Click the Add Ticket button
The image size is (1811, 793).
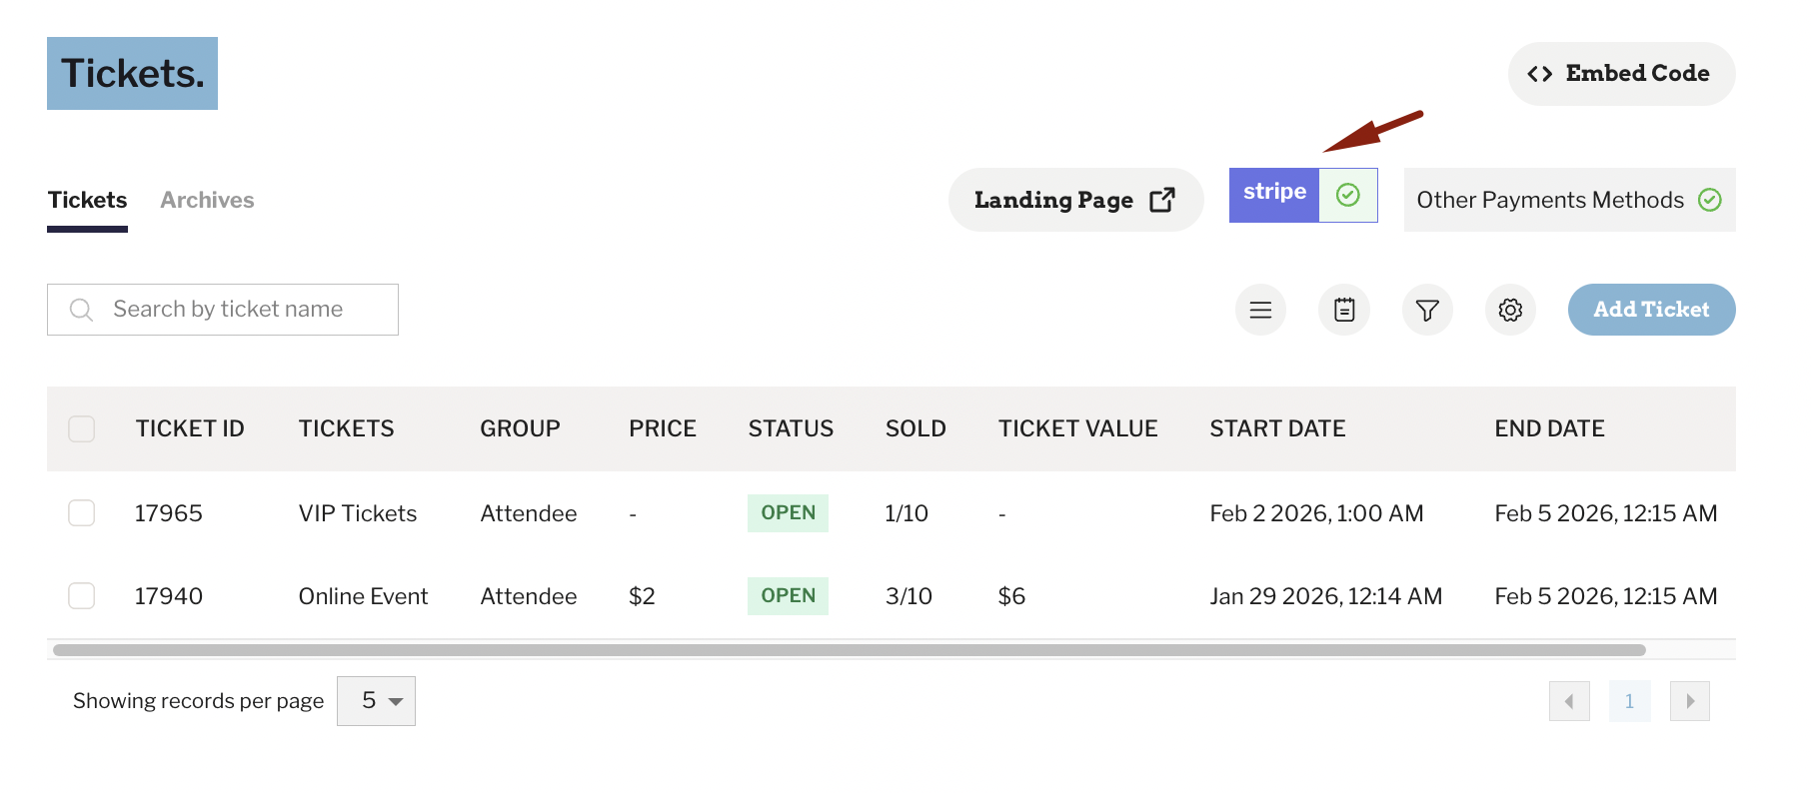(1651, 310)
